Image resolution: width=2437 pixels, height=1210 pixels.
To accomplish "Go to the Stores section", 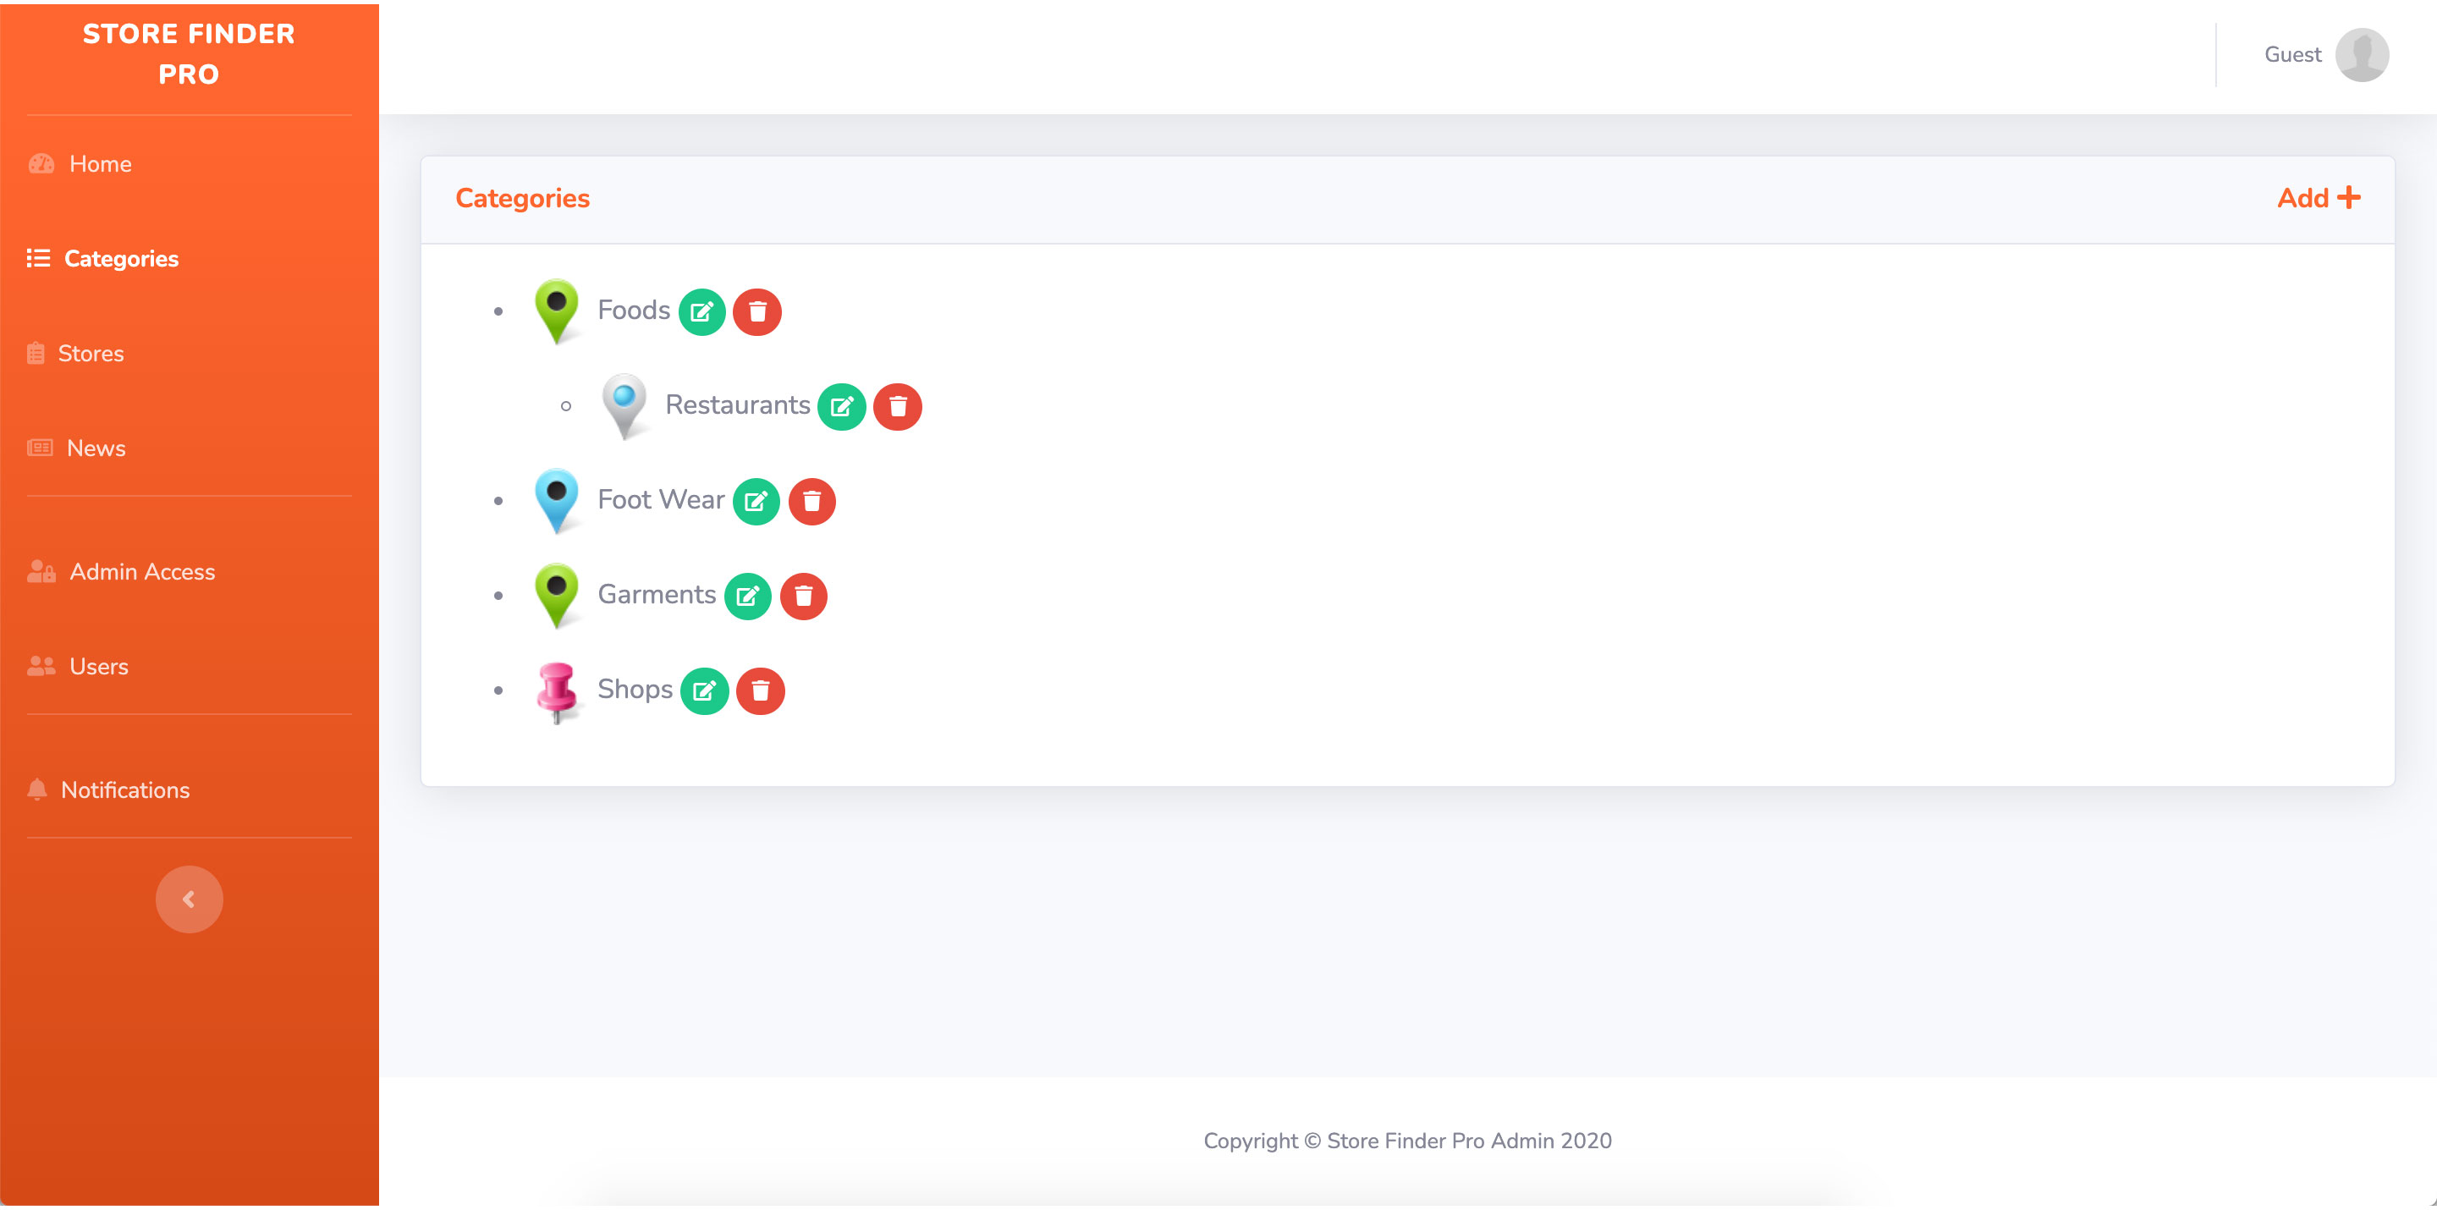I will [90, 353].
